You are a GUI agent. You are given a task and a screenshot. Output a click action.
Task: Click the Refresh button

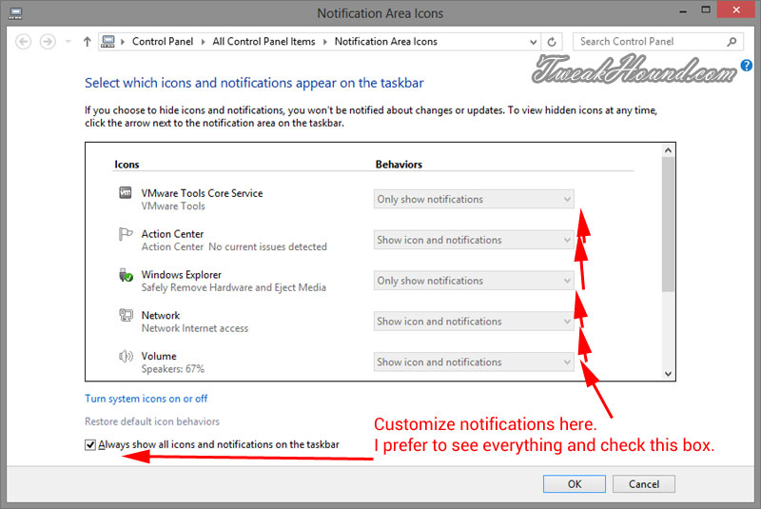552,42
